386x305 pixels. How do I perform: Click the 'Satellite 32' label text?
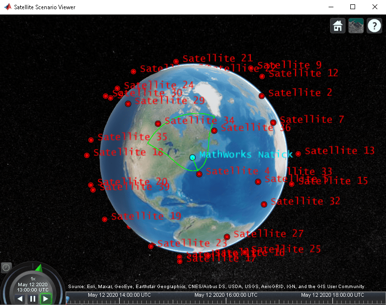click(305, 201)
